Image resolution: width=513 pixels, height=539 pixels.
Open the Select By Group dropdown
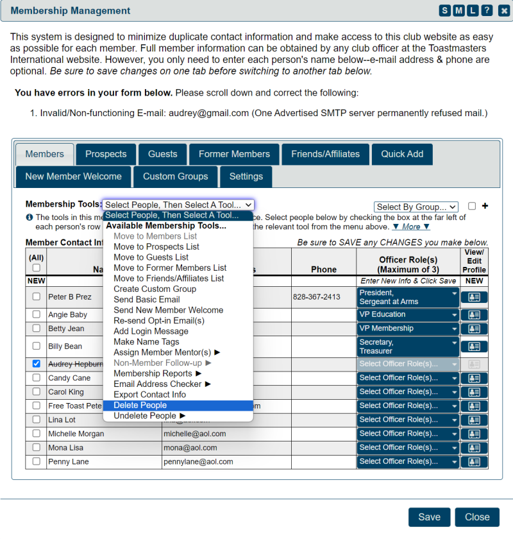pyautogui.click(x=416, y=207)
